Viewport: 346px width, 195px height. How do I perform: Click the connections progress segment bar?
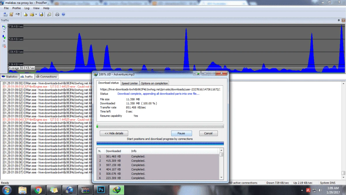160,143
